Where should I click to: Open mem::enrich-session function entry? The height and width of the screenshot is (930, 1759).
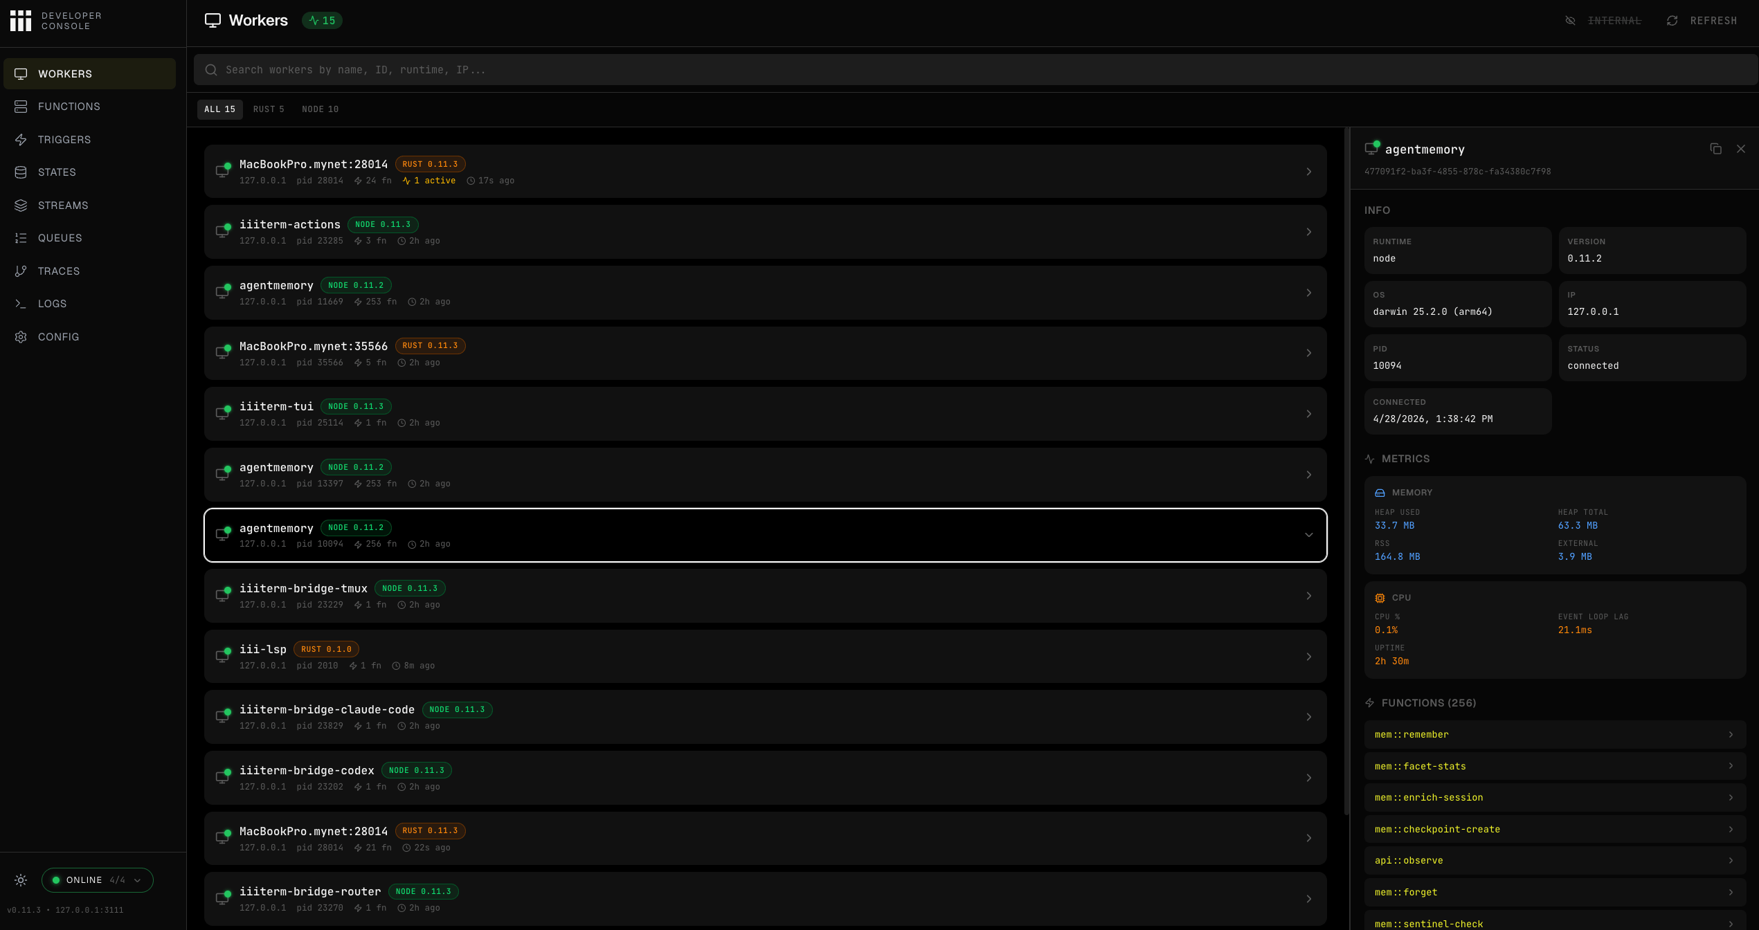click(1555, 798)
